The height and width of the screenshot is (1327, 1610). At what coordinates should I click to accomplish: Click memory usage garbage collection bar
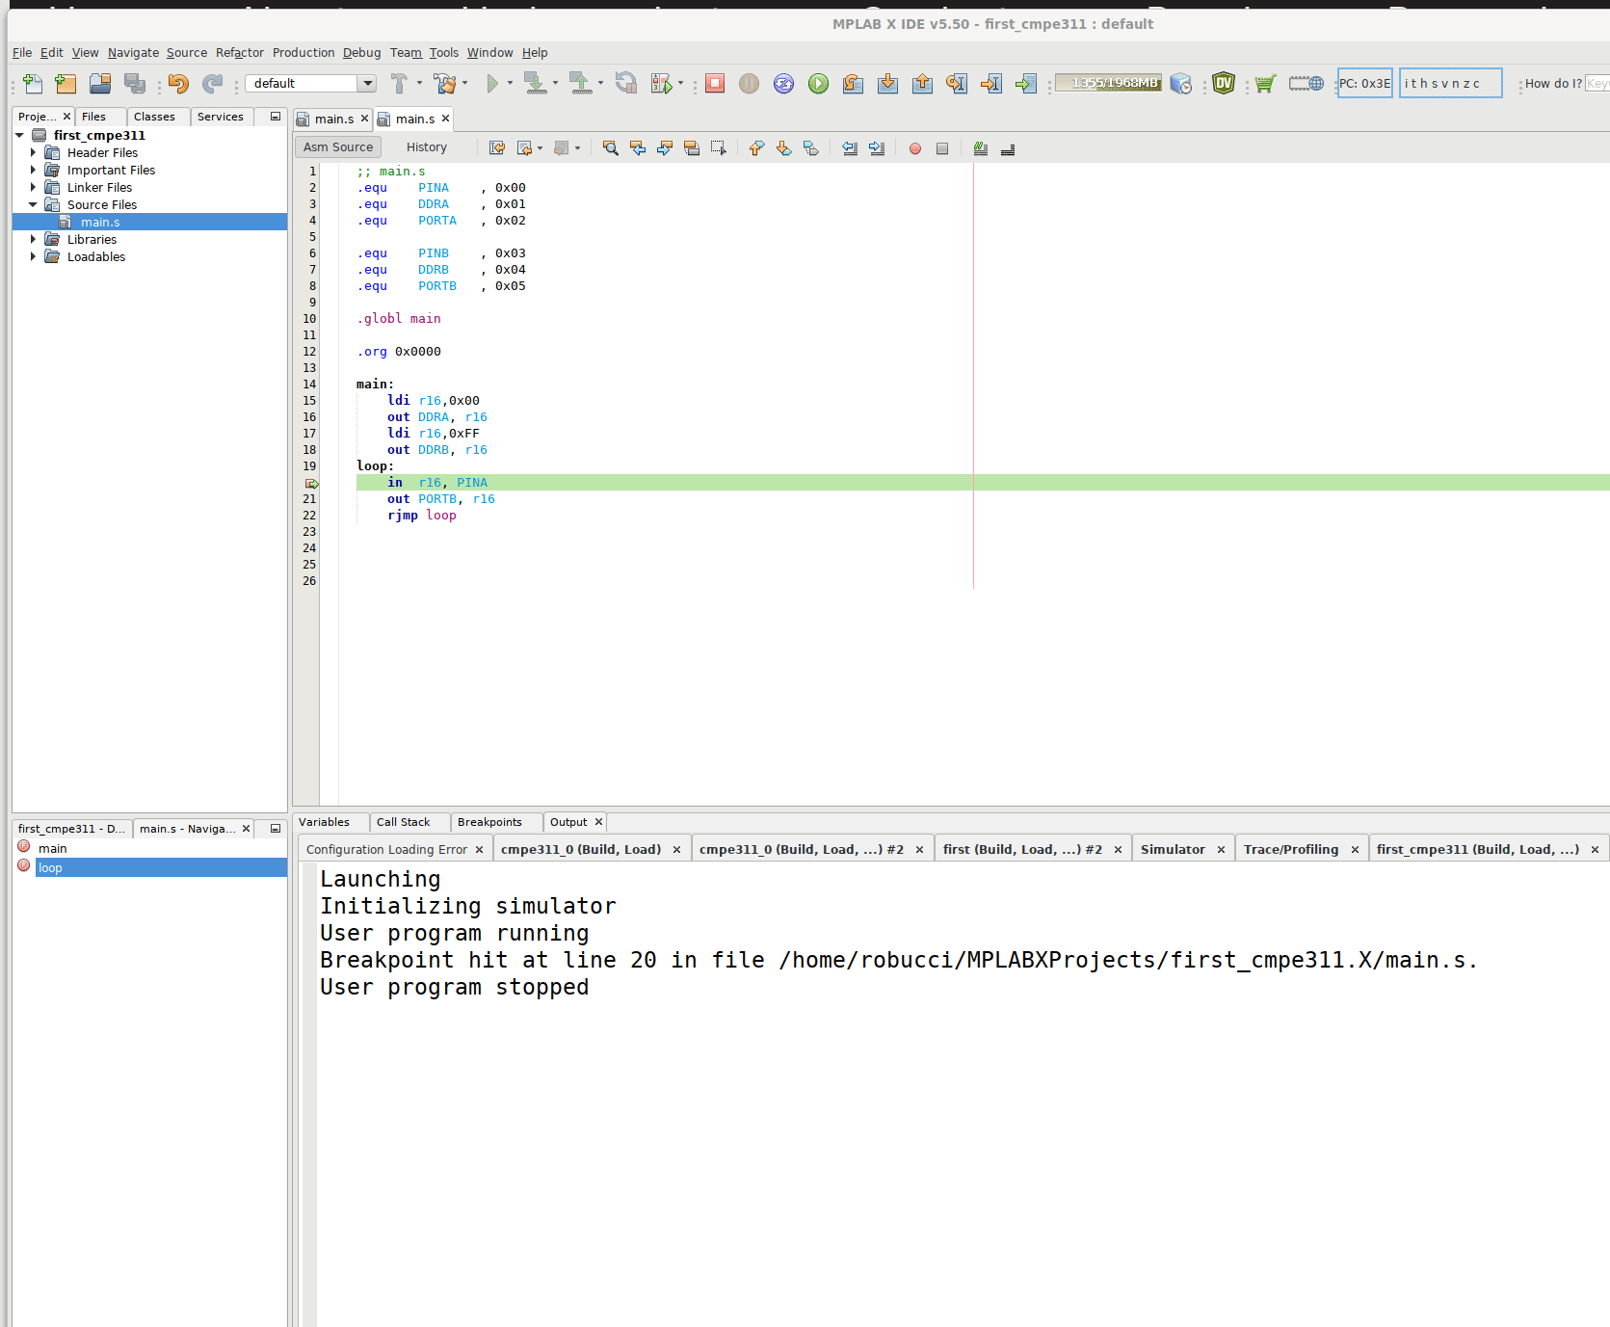(x=1108, y=83)
